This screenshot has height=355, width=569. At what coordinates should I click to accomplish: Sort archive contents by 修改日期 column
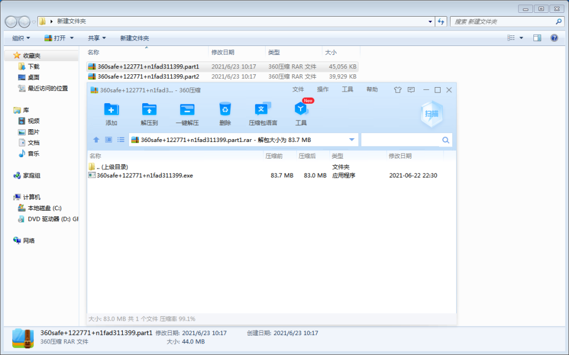tap(415, 156)
